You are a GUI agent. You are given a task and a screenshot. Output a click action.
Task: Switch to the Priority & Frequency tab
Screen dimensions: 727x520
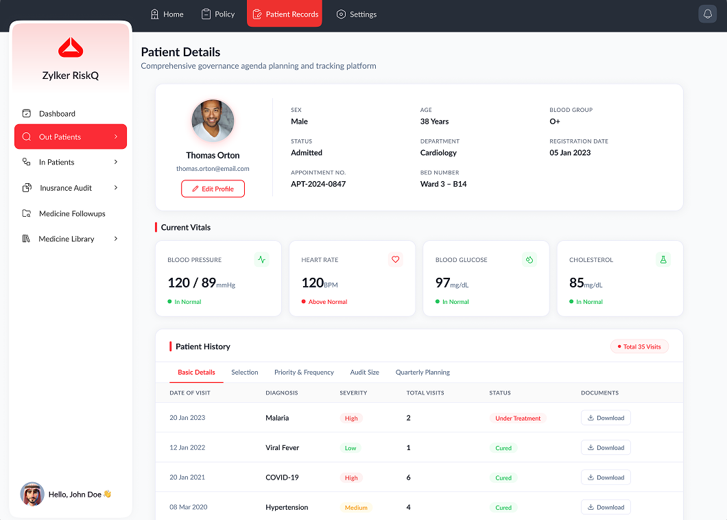(x=304, y=373)
